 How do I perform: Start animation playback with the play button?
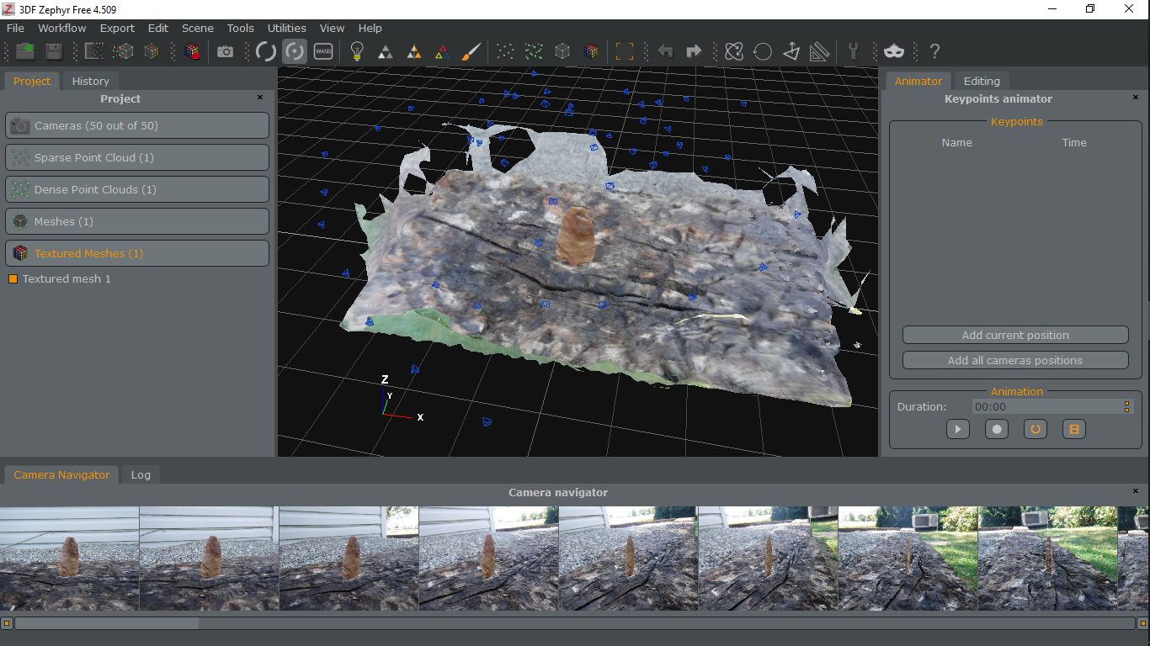pos(957,429)
